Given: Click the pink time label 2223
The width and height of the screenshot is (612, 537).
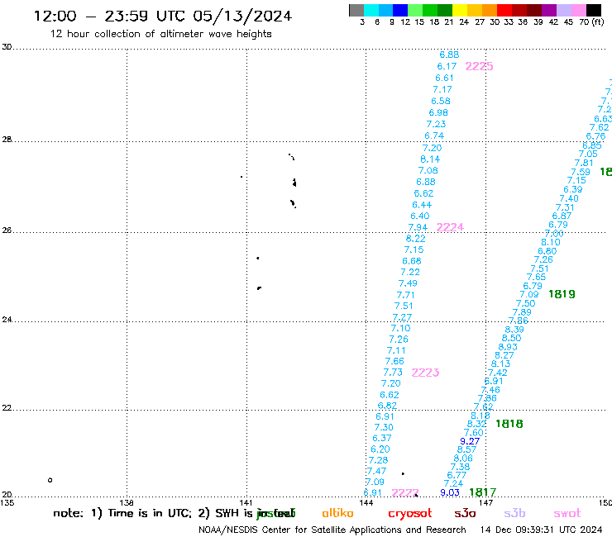Looking at the screenshot, I should click(x=425, y=373).
